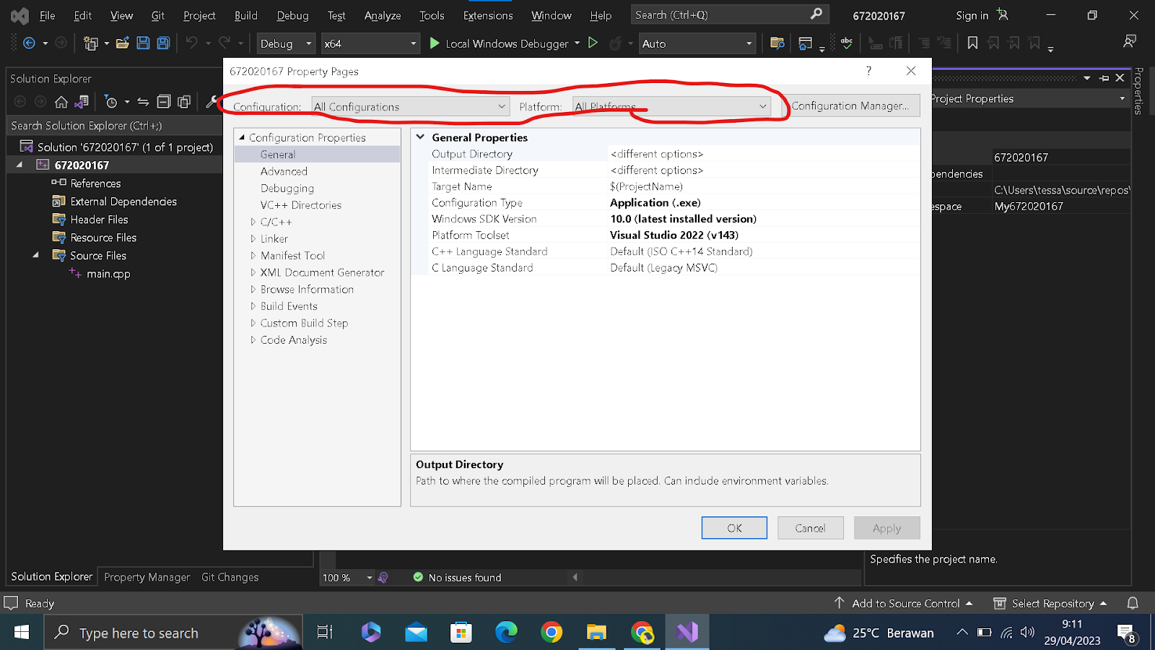Collapse the General Properties section
The height and width of the screenshot is (650, 1155).
pyautogui.click(x=420, y=136)
